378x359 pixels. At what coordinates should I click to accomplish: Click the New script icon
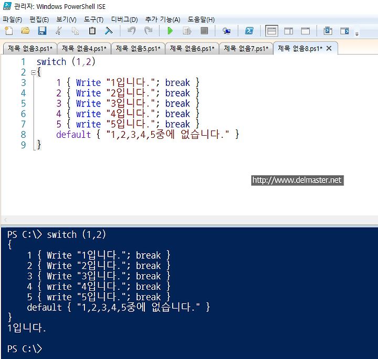click(9, 31)
